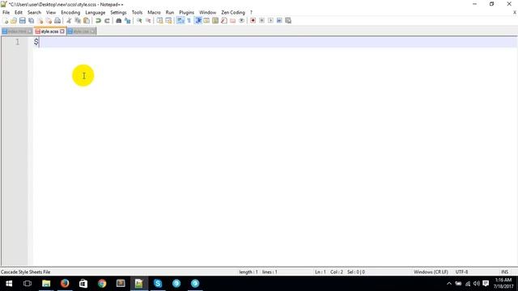
Task: Open the ? help menu
Action: pos(251,13)
